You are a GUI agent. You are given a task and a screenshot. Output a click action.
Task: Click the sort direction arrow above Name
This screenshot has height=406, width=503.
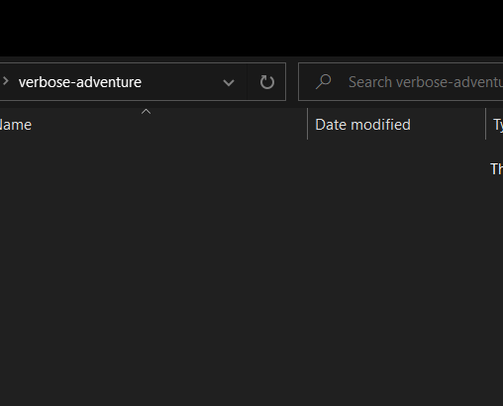click(x=146, y=112)
